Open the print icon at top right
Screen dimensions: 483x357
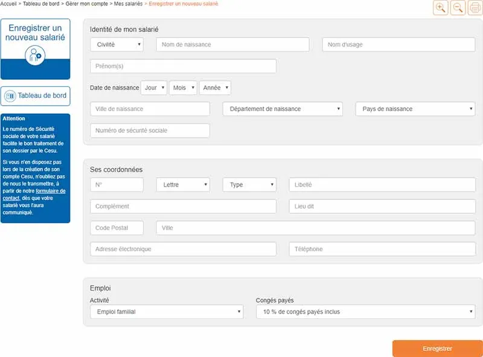tap(475, 8)
